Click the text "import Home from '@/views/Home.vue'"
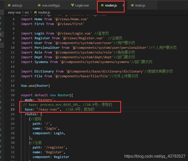 click(55, 19)
